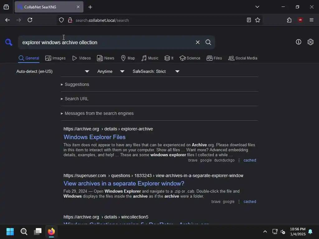List all tabs chevron
The image size is (319, 239).
[257, 7]
